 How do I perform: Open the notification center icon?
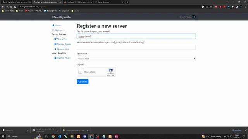(244, 136)
